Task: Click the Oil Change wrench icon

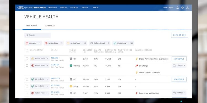Action: 137,66
